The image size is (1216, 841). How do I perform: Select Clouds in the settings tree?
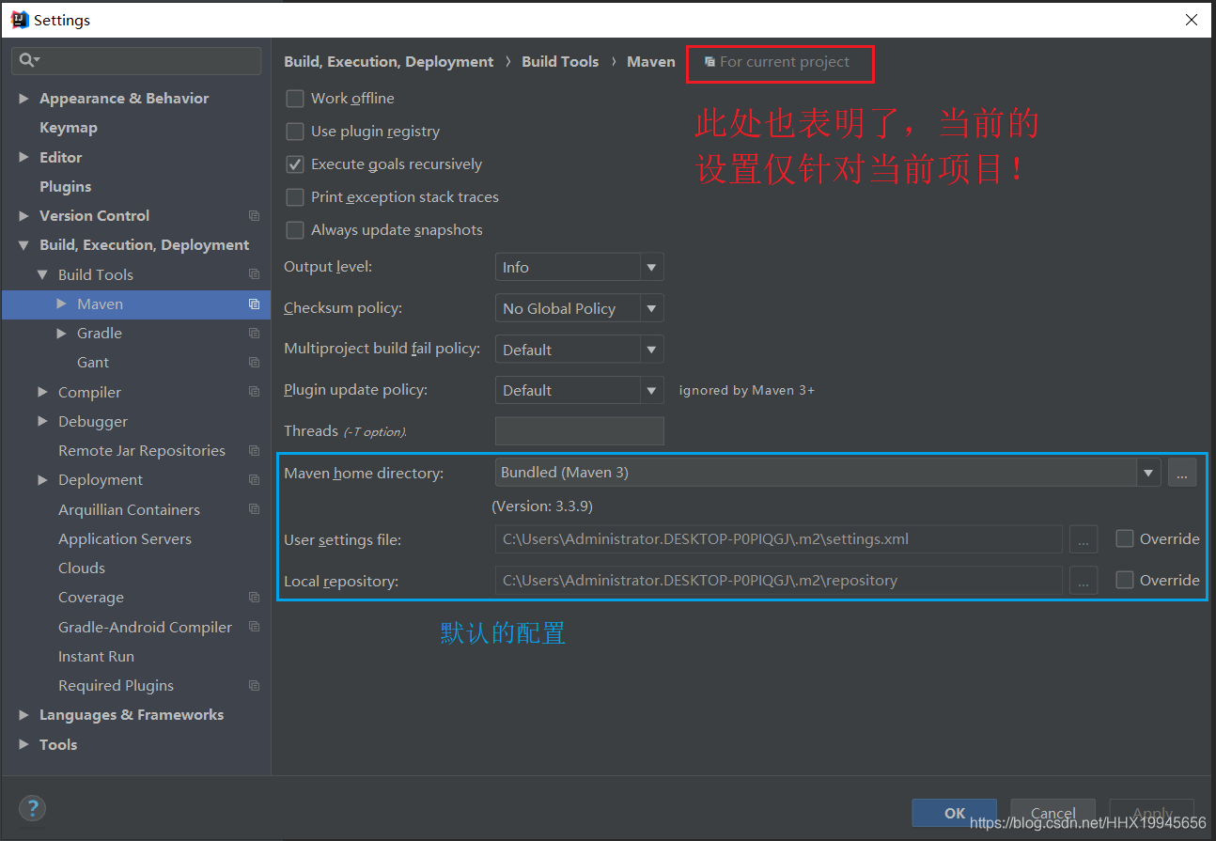[82, 568]
